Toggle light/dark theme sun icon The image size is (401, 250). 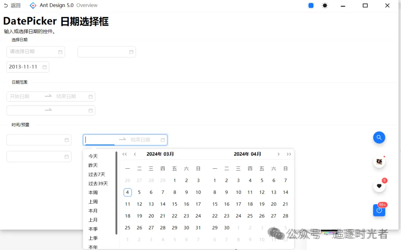(x=325, y=6)
